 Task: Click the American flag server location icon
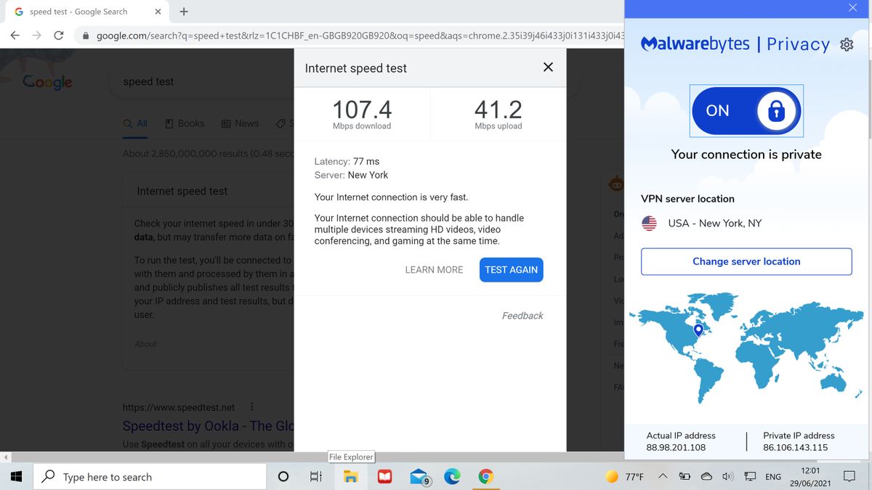tap(648, 224)
